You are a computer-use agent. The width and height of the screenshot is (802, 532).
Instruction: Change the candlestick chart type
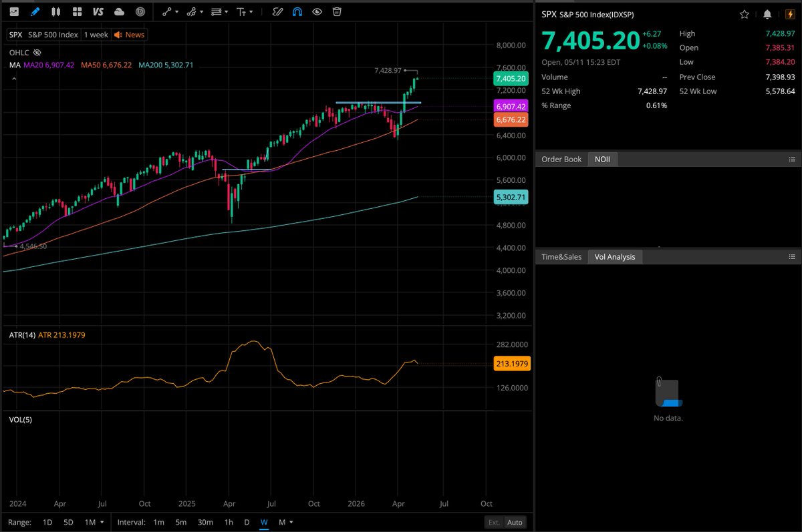pos(56,11)
